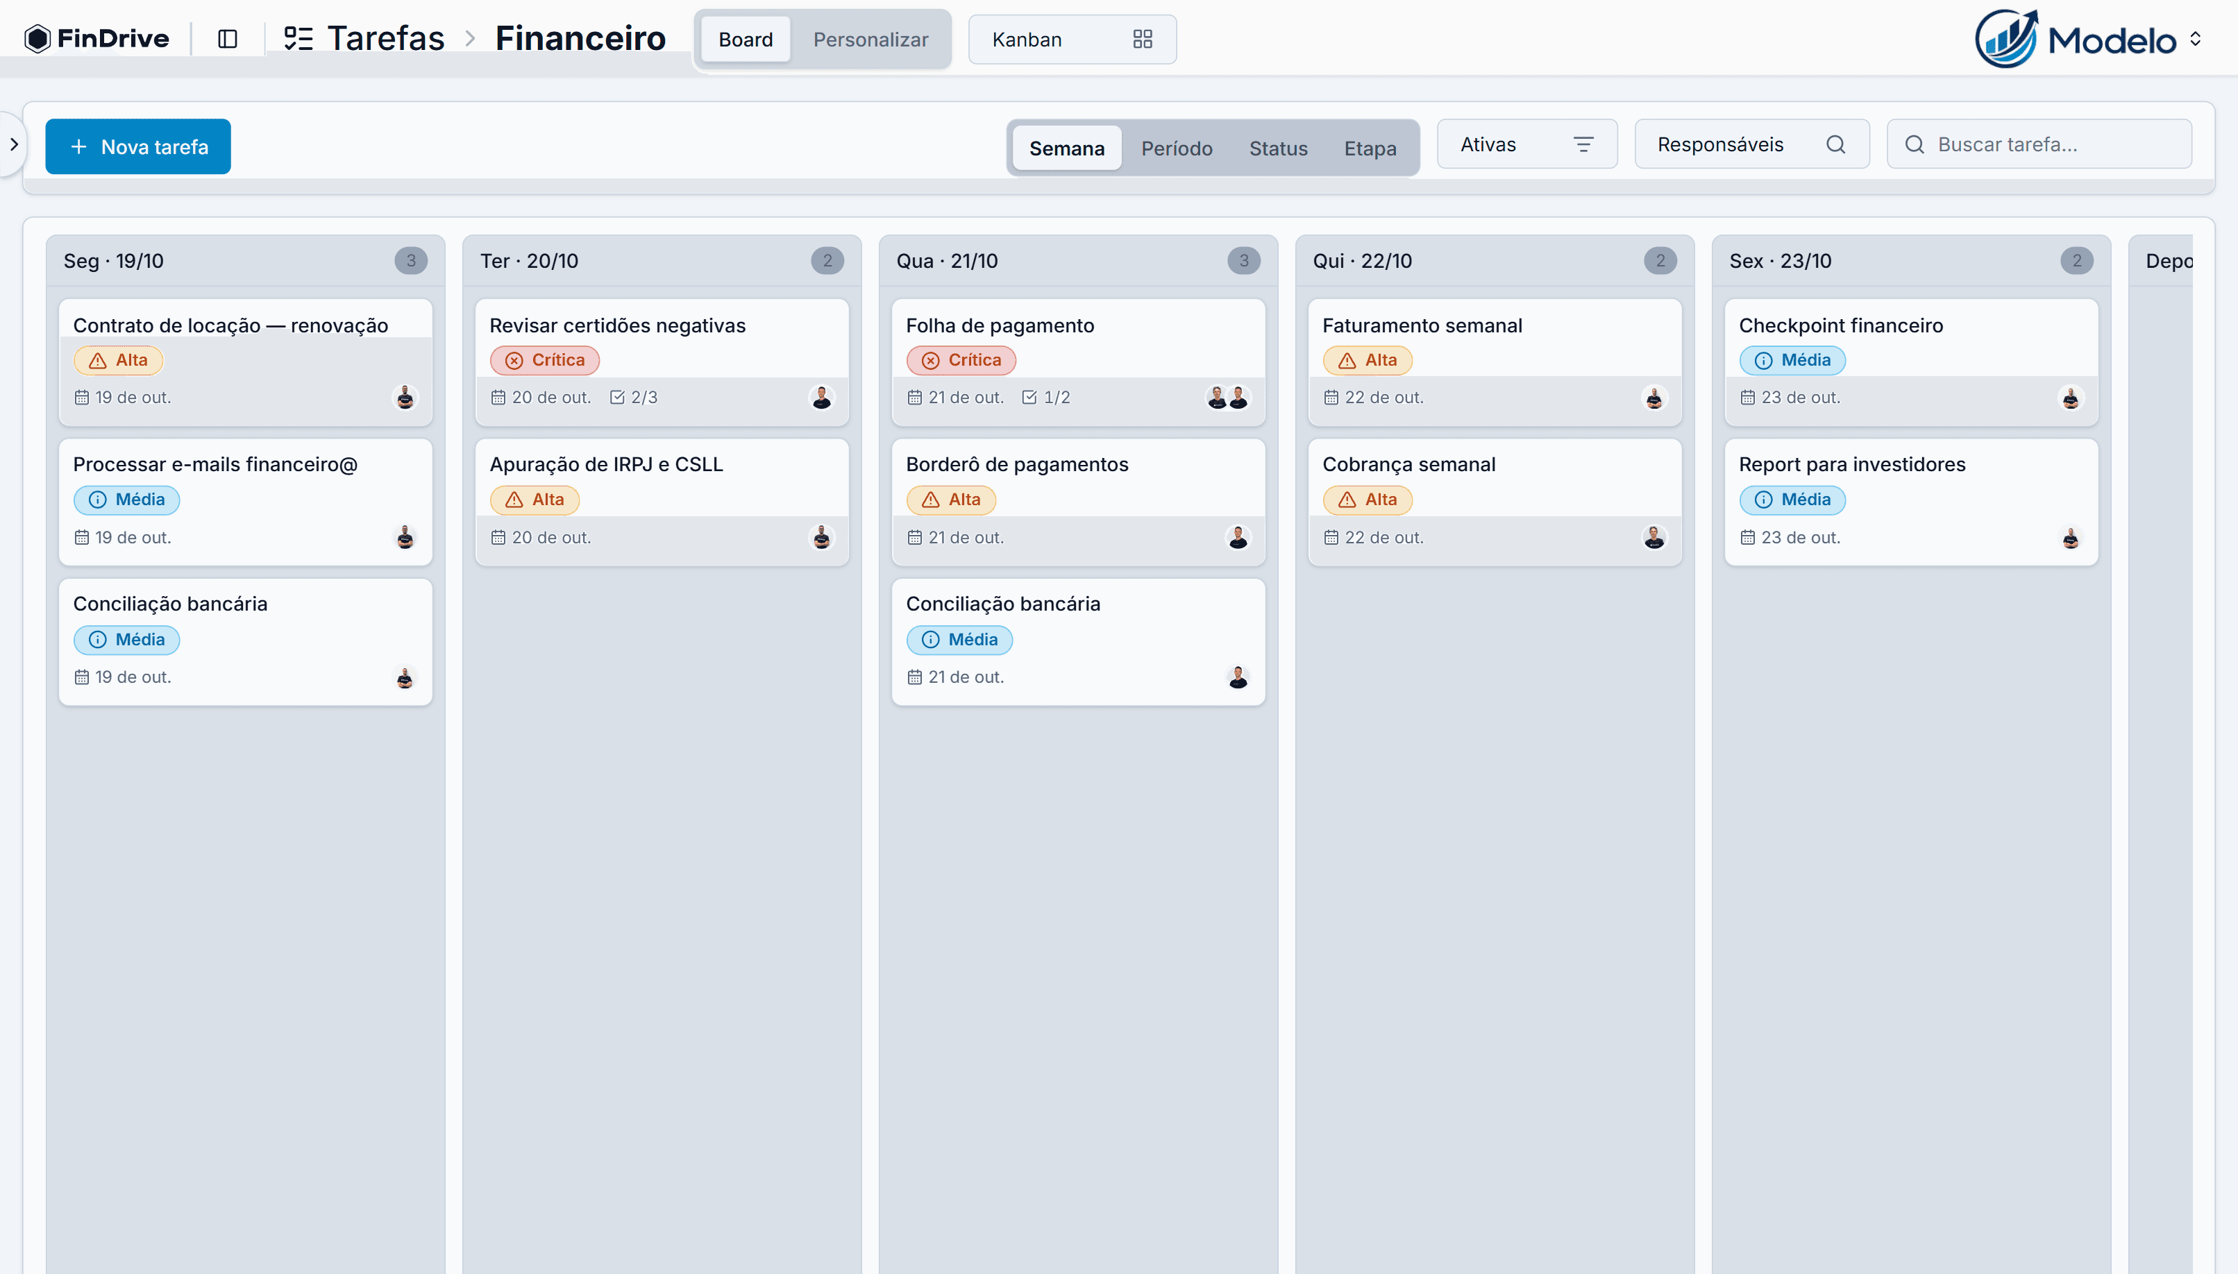Viewport: 2238px width, 1274px height.
Task: Select the Status grouping
Action: (1278, 148)
